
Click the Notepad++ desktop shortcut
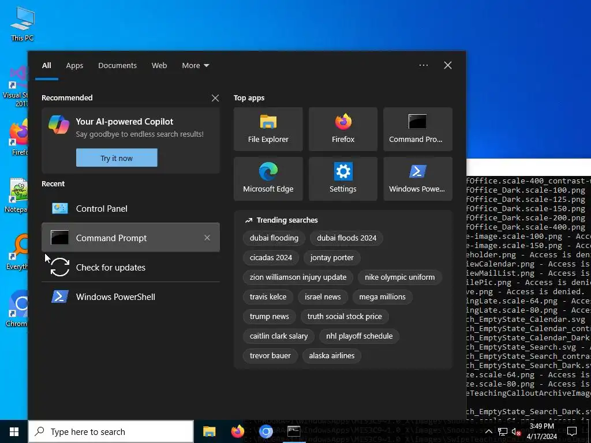(16, 195)
